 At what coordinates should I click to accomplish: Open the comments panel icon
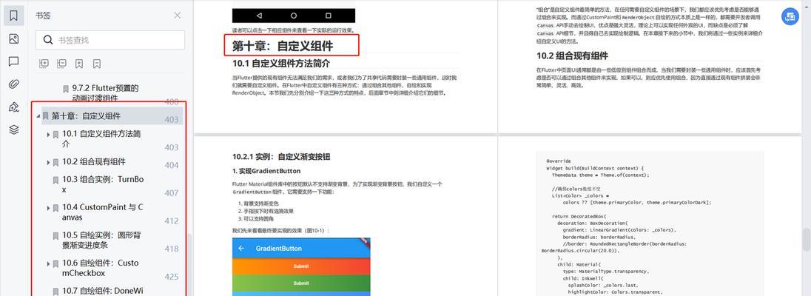click(14, 61)
